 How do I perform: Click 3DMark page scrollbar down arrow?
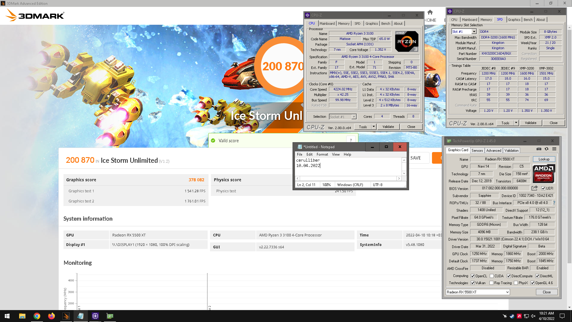[569, 307]
